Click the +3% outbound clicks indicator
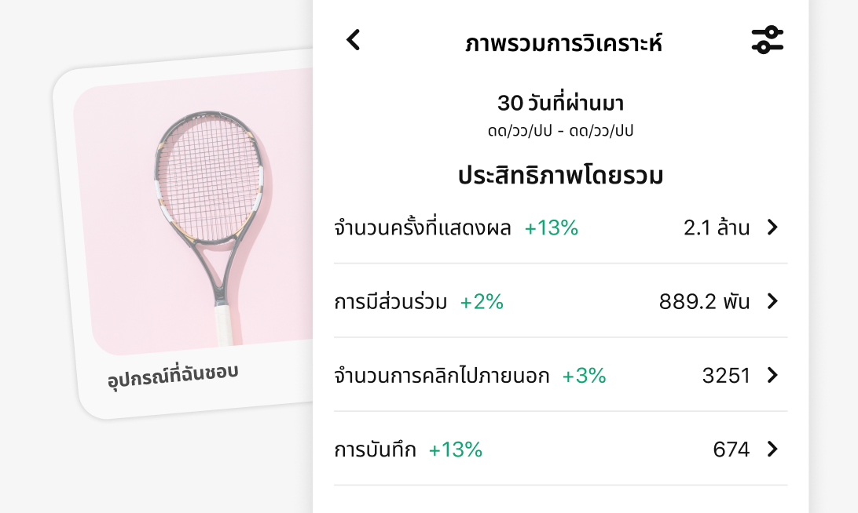The width and height of the screenshot is (858, 513). pos(584,376)
